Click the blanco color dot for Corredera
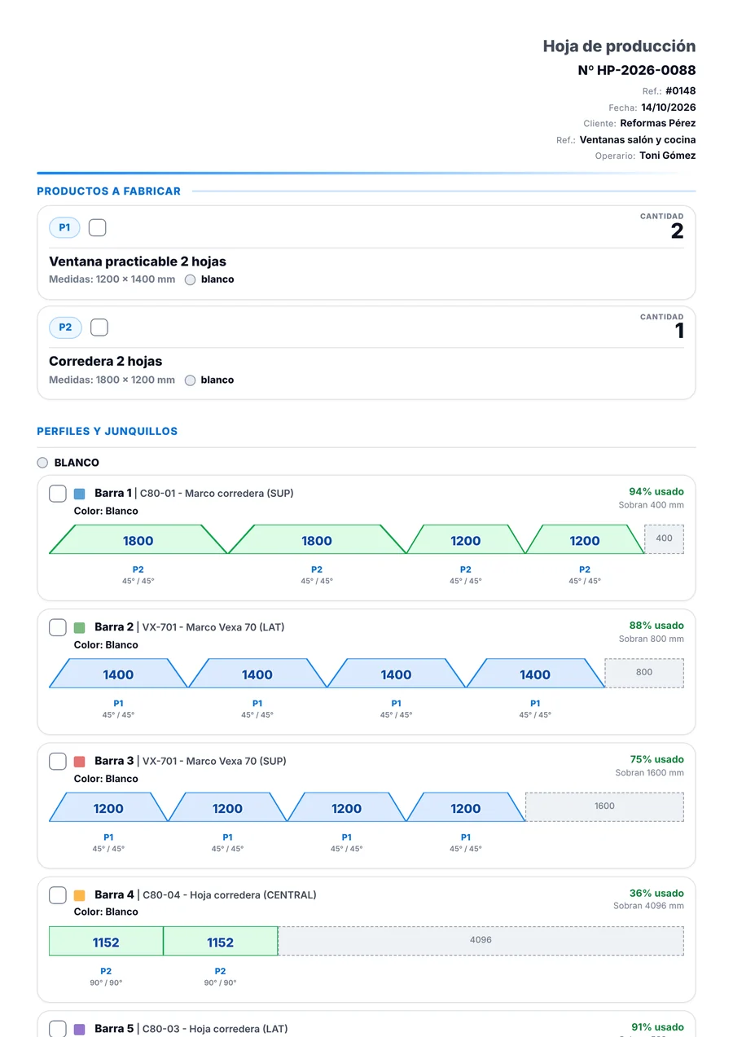 (190, 380)
